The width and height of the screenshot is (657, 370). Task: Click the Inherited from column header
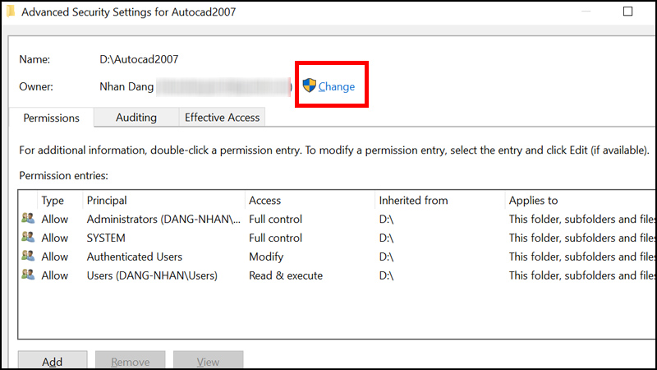440,201
